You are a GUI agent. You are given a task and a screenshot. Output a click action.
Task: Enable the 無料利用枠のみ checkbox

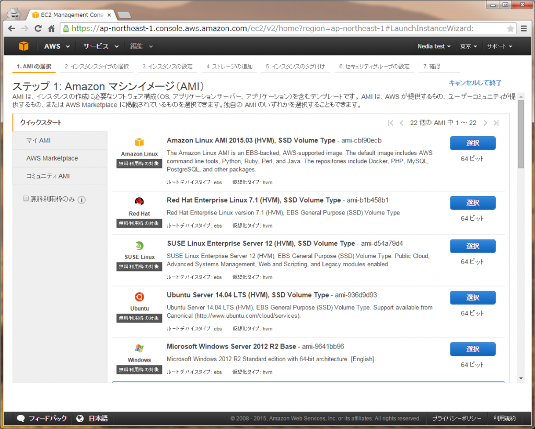26,198
